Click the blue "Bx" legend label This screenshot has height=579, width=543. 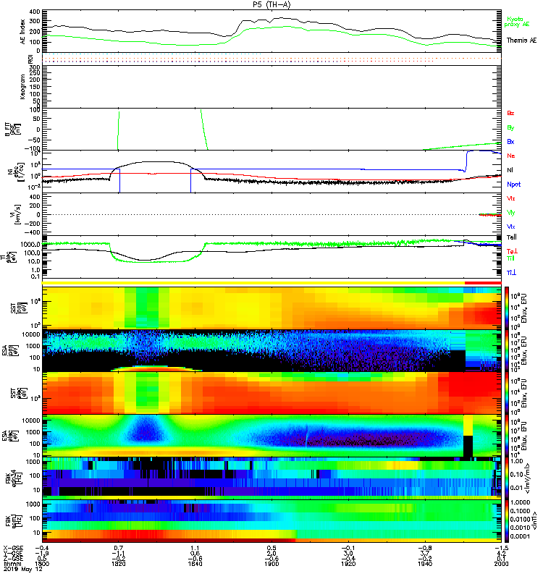click(x=510, y=141)
